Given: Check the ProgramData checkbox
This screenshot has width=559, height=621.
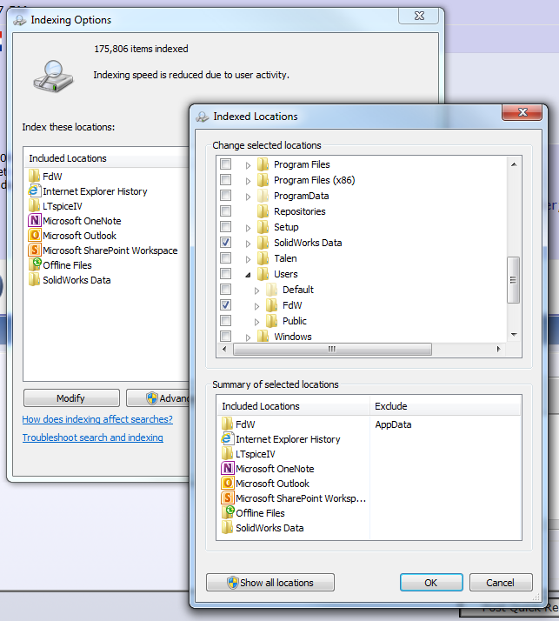Looking at the screenshot, I should pyautogui.click(x=226, y=195).
